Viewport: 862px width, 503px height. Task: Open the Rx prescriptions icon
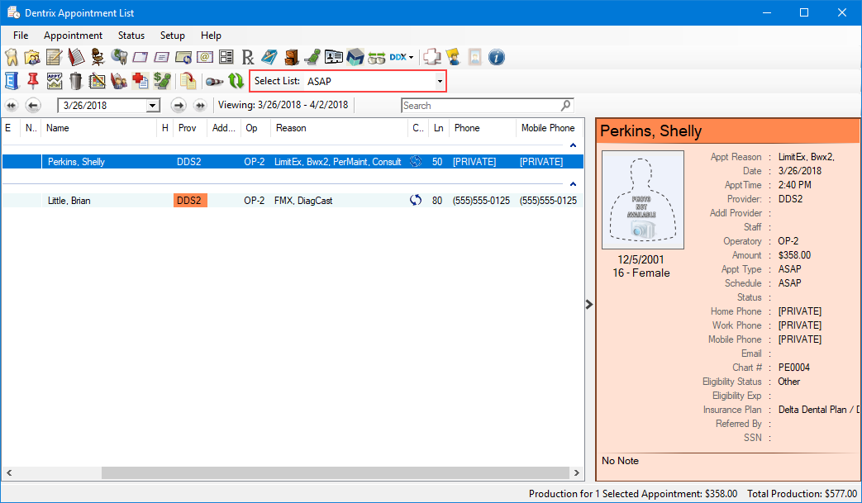pyautogui.click(x=248, y=57)
